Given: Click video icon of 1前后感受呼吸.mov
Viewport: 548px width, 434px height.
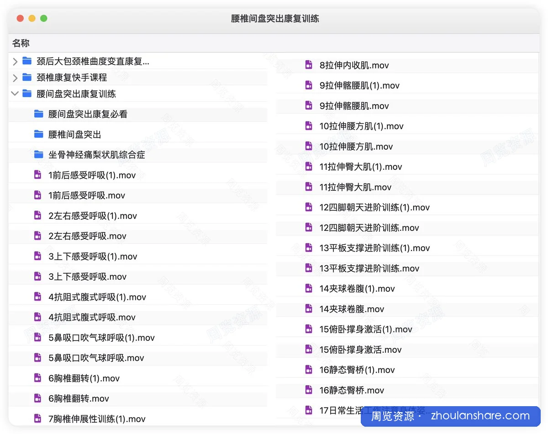Looking at the screenshot, I should pos(38,195).
